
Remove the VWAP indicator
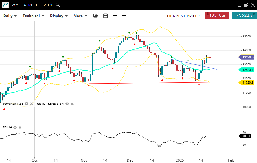32,104
